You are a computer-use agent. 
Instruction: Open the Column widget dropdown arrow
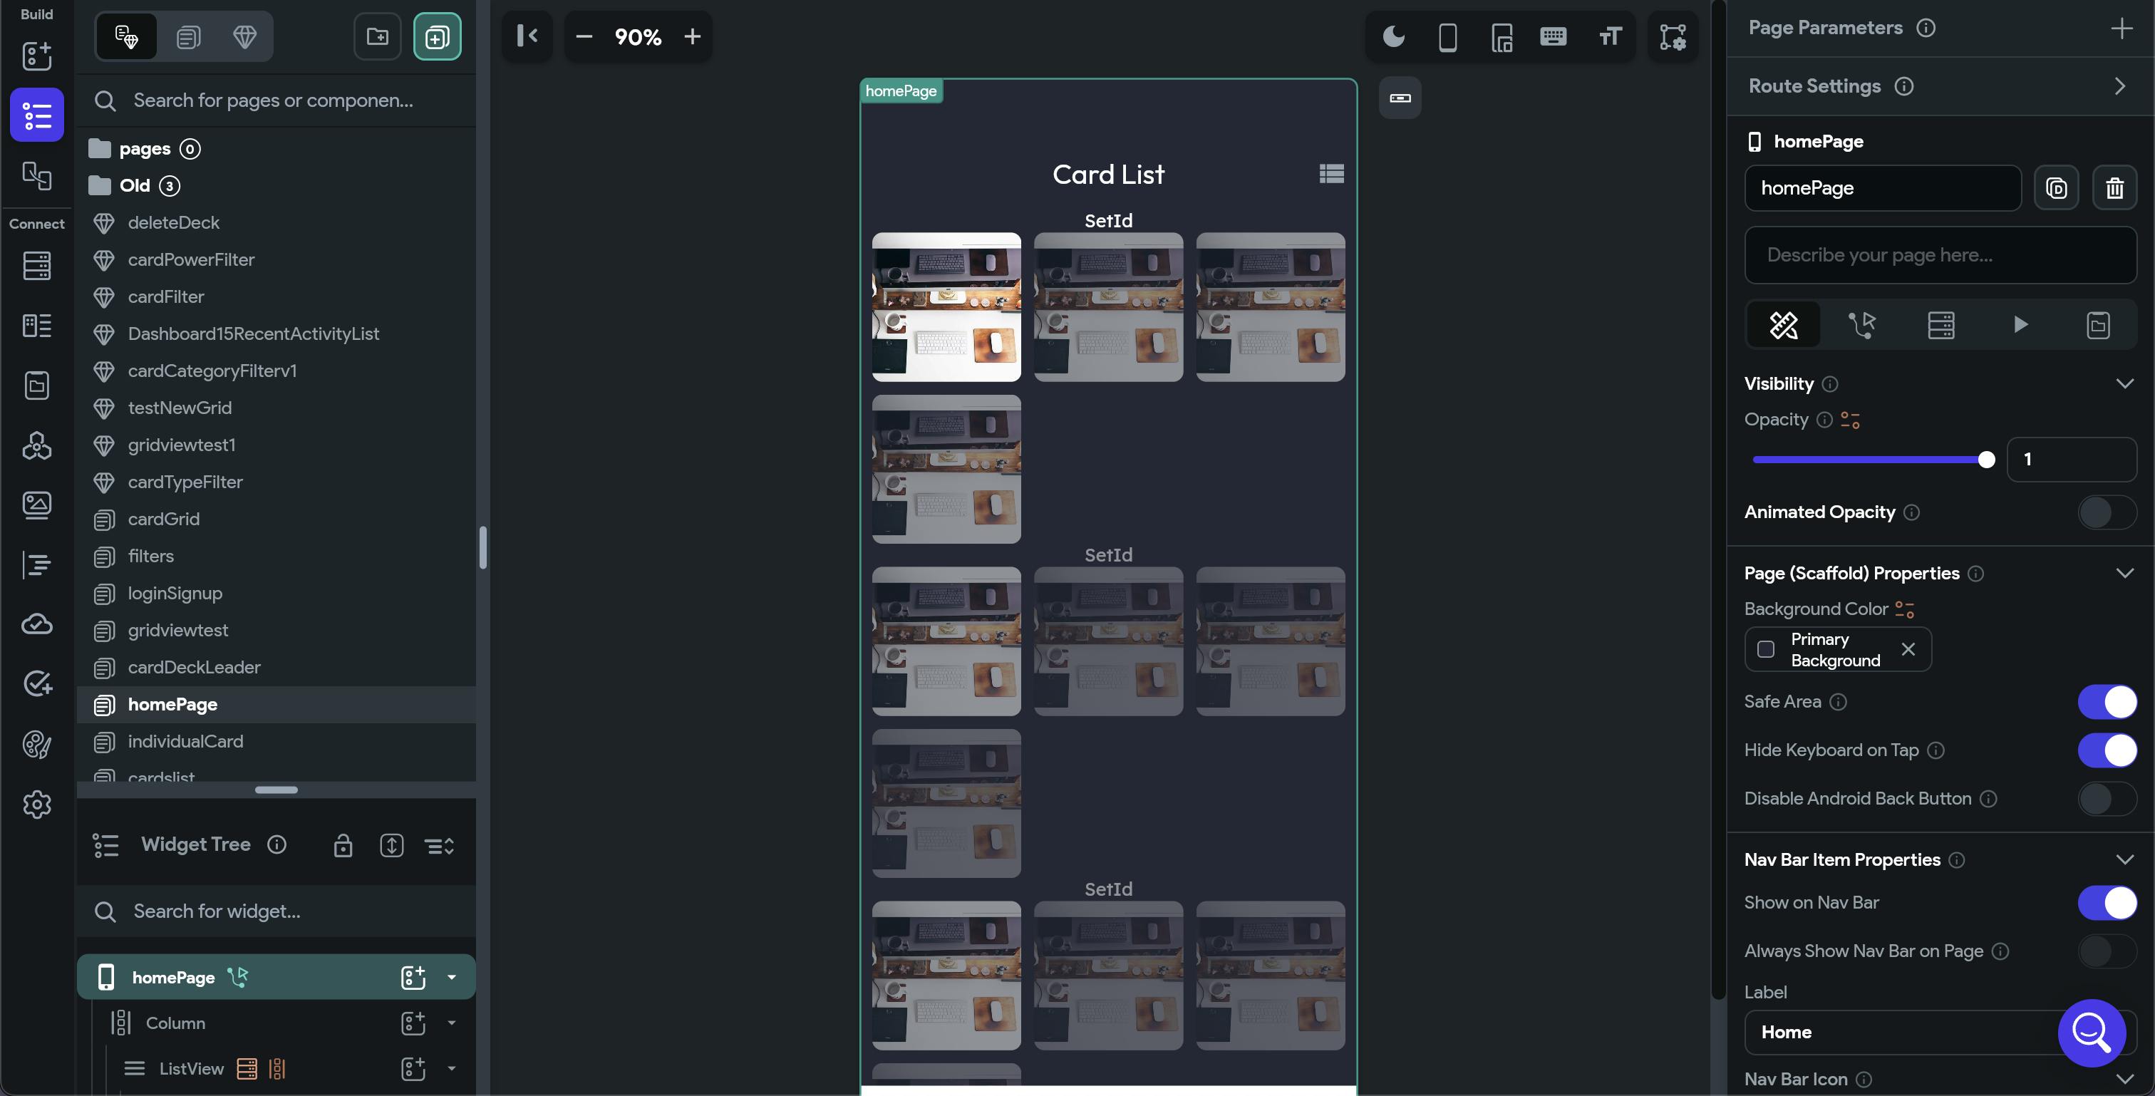pyautogui.click(x=452, y=1023)
